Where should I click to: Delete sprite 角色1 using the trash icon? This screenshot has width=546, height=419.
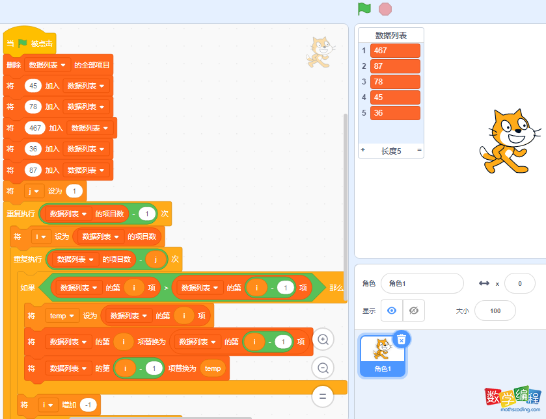pos(402,338)
